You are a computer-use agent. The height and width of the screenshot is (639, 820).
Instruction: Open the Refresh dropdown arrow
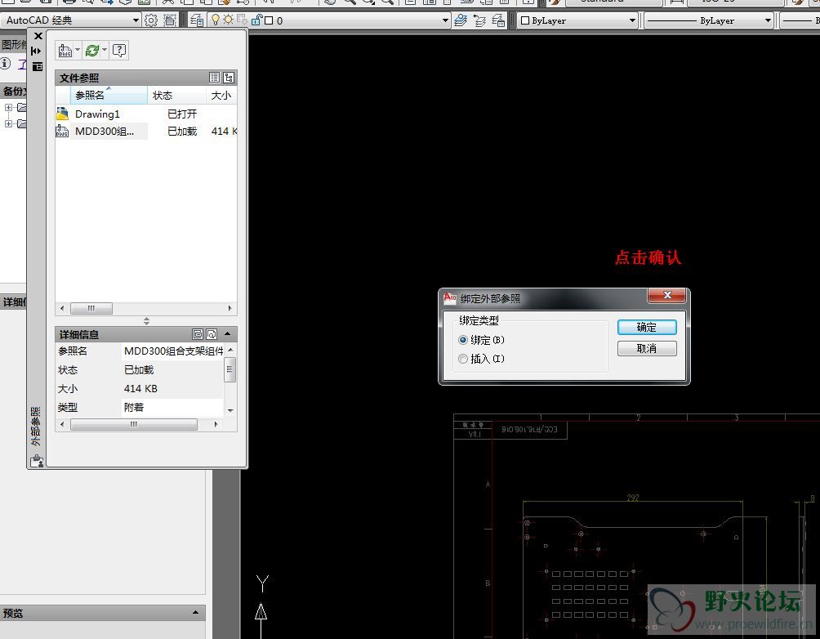tap(105, 50)
